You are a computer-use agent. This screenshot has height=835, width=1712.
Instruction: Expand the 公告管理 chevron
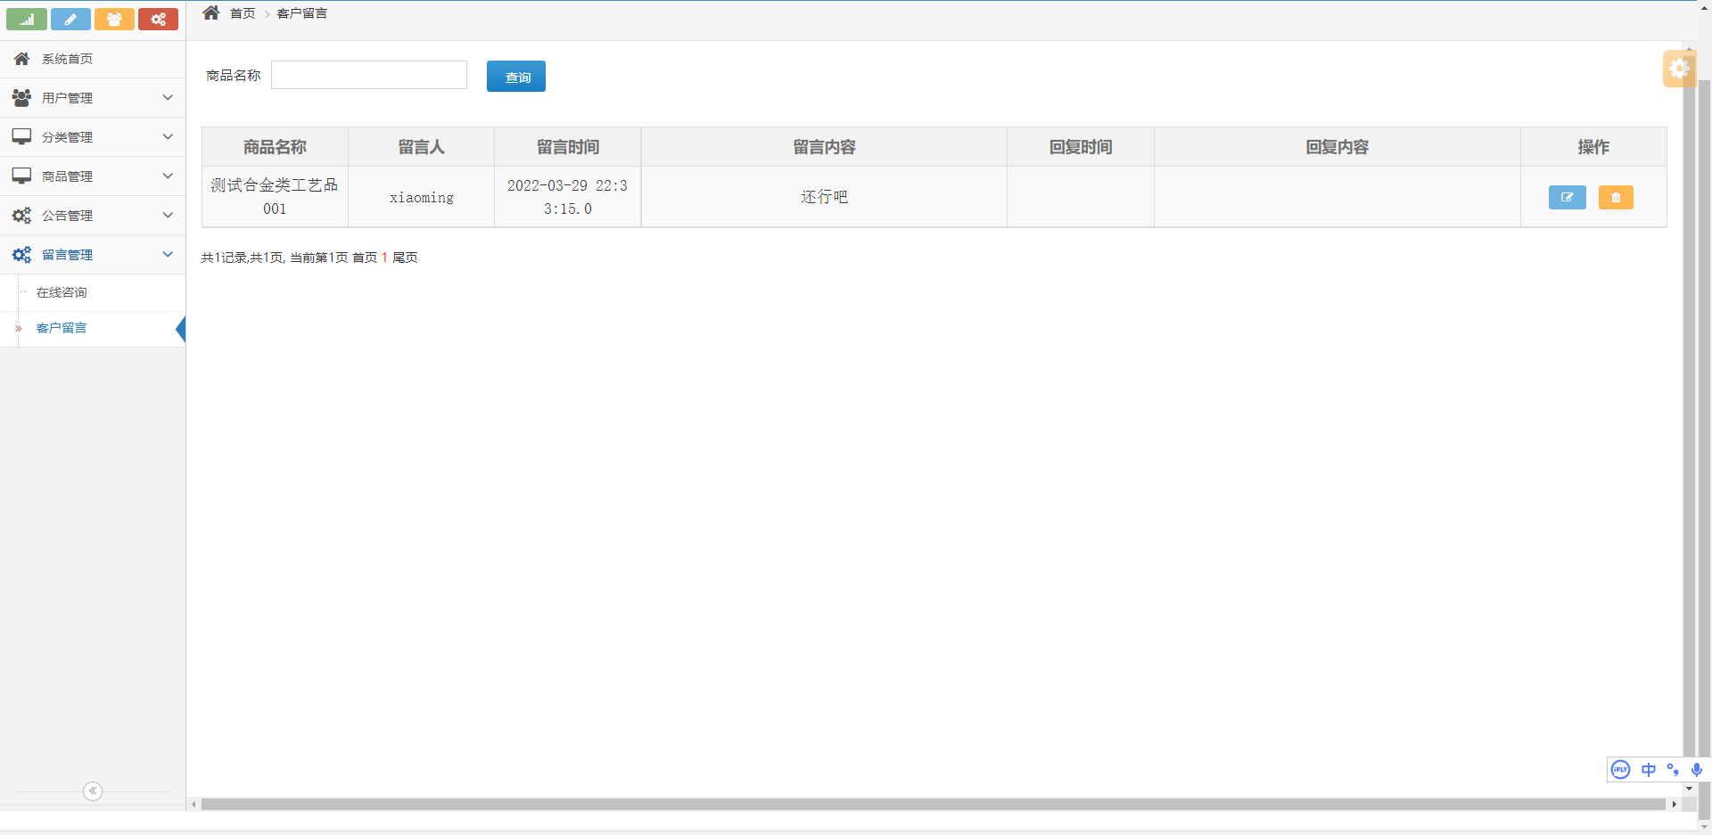click(168, 216)
